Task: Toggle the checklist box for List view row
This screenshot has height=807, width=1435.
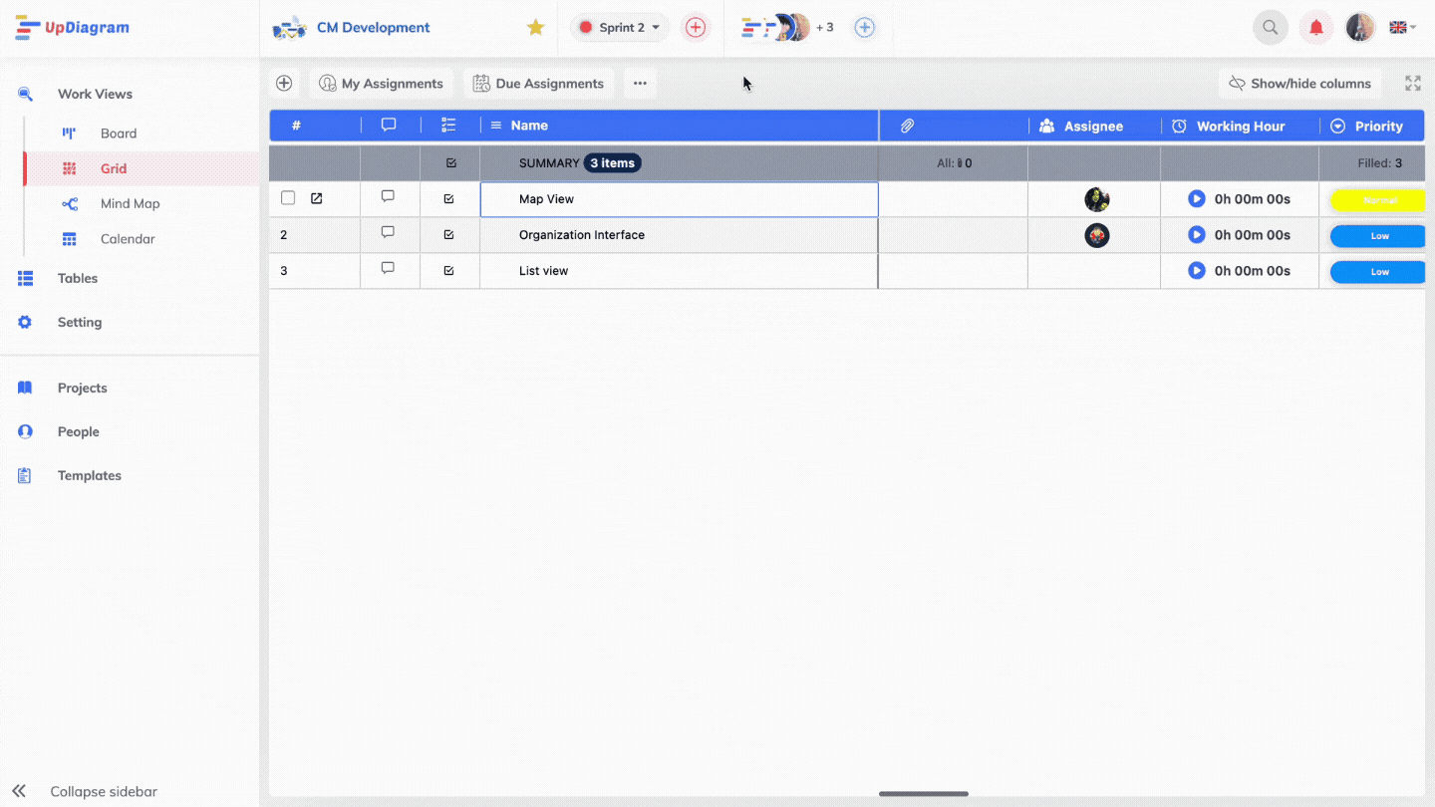Action: click(x=448, y=270)
